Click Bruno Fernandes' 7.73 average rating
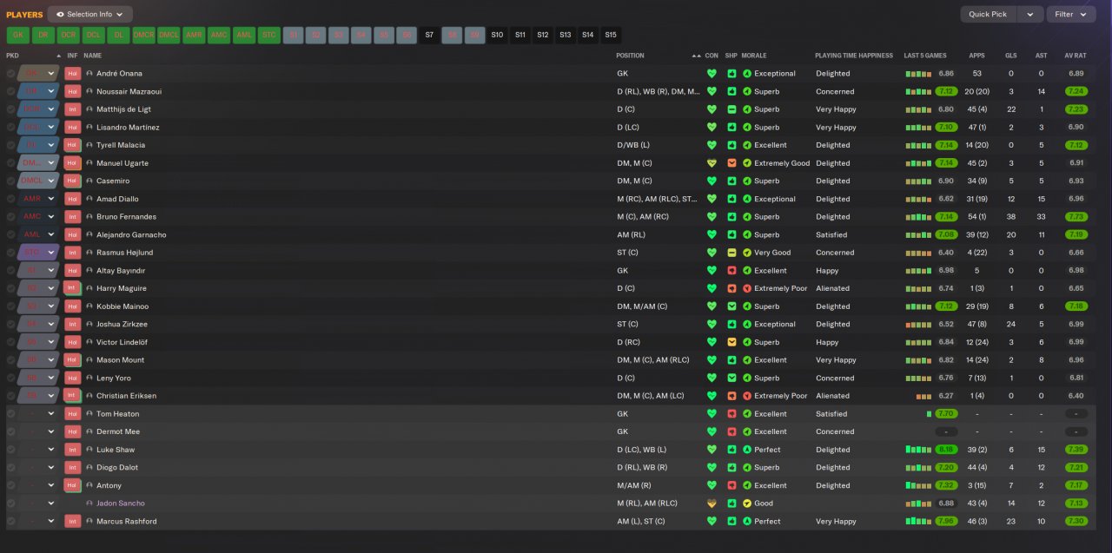This screenshot has height=553, width=1112. [x=1076, y=217]
